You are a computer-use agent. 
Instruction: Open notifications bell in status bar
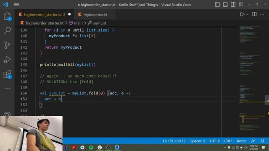coord(262,141)
